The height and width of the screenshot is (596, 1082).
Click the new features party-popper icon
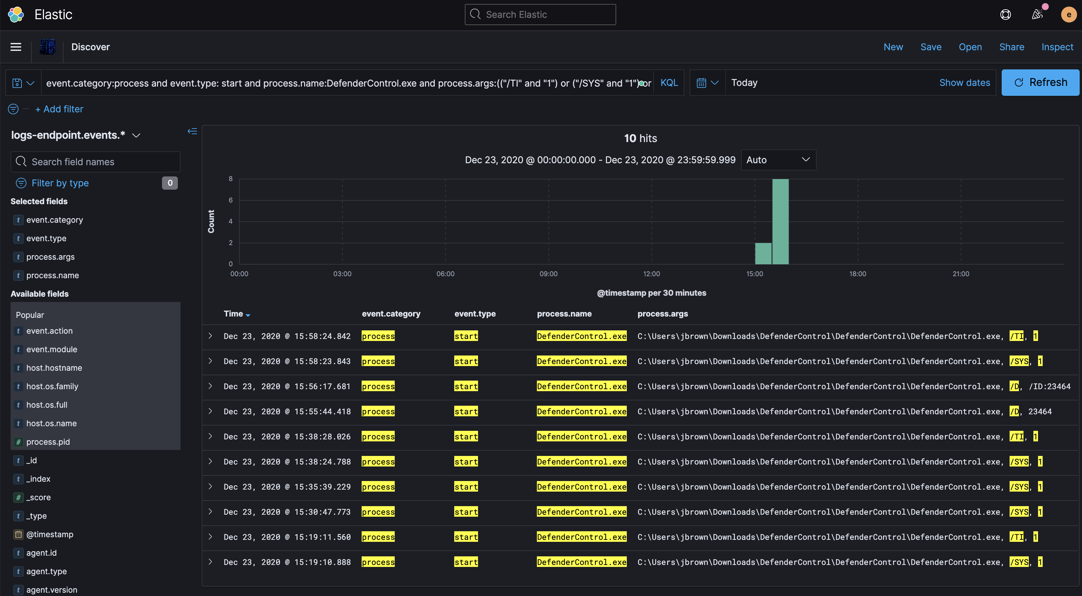point(1037,14)
